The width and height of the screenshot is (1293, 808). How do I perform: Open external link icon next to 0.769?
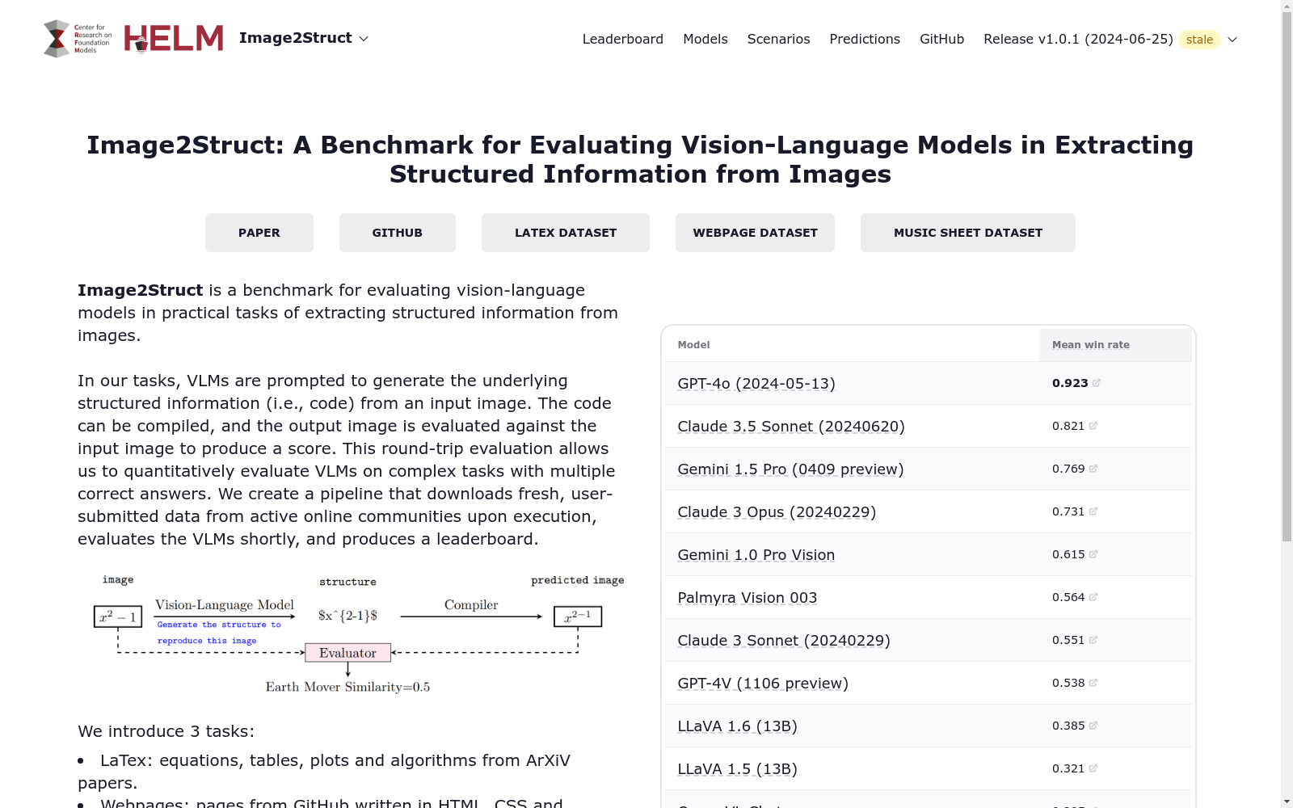click(1093, 469)
